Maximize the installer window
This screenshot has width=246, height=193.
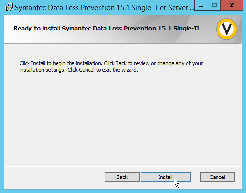(214, 6)
